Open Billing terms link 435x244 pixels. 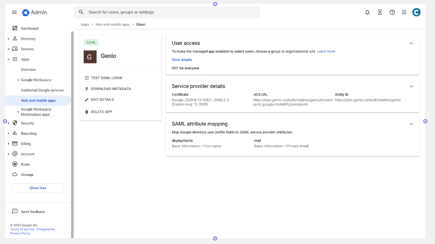pyautogui.click(x=46, y=229)
